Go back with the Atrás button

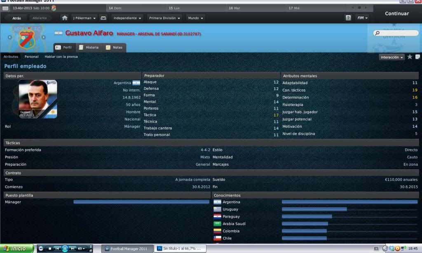point(16,18)
